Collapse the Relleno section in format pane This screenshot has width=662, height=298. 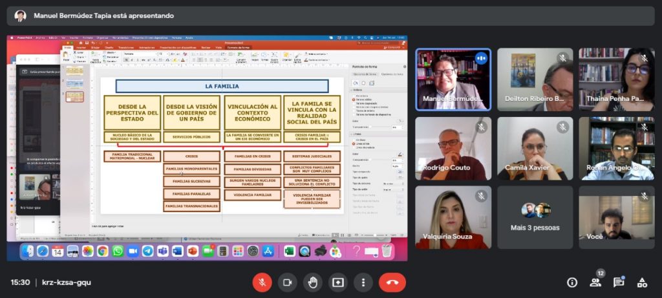pos(355,90)
